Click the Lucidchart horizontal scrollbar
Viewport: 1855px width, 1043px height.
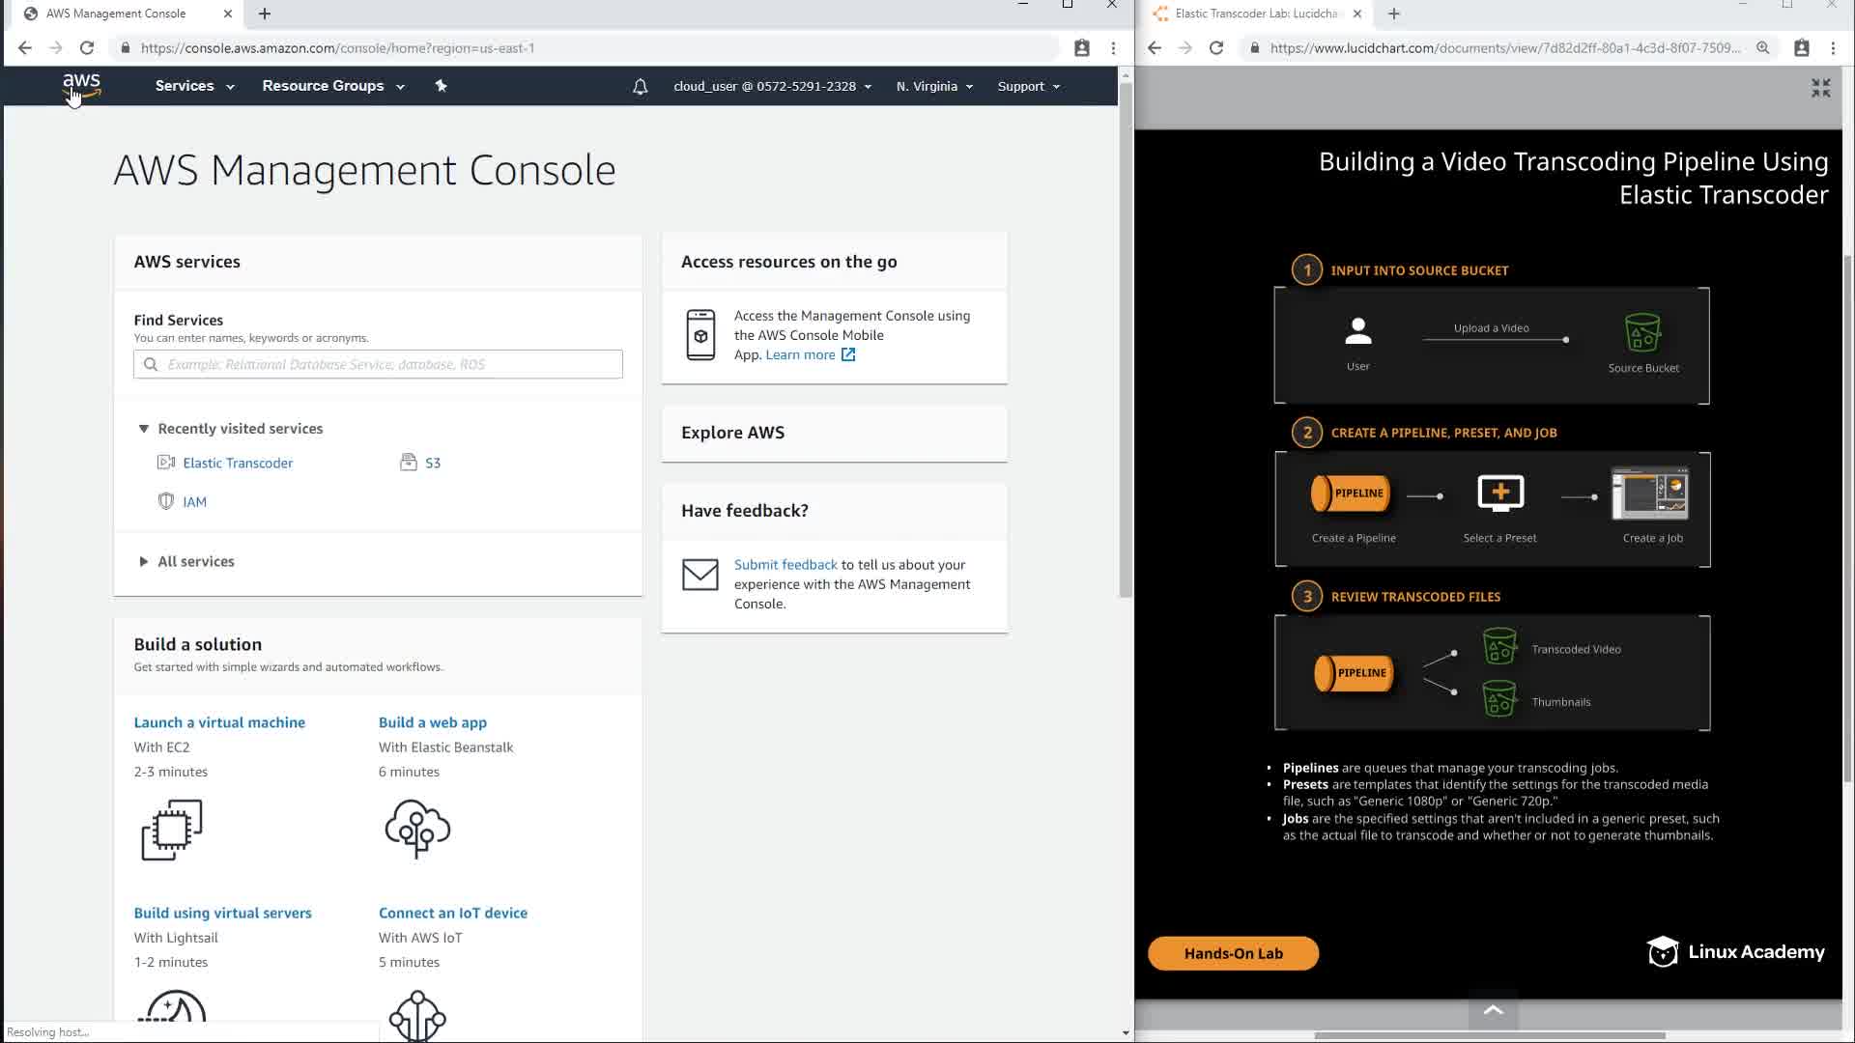[x=1488, y=1035]
